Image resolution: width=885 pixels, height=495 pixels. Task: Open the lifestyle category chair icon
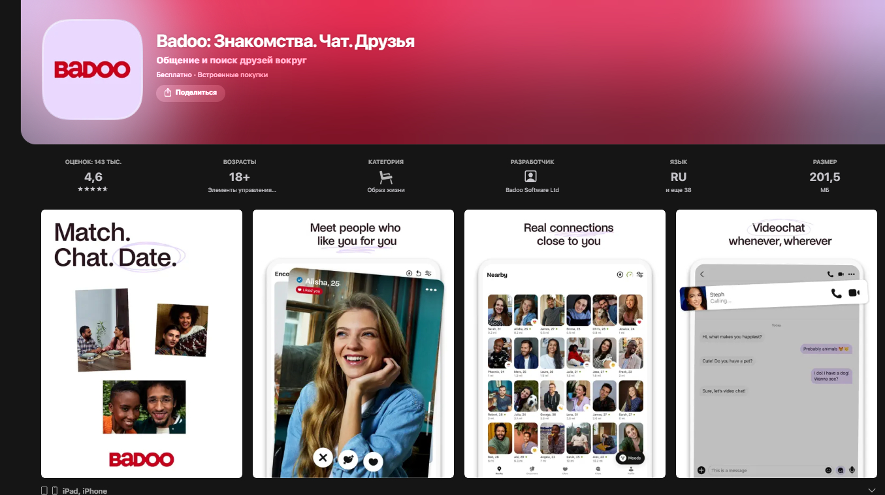386,177
